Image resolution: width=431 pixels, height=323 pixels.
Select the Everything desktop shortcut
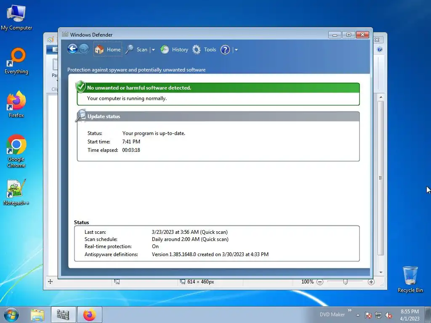(x=16, y=61)
